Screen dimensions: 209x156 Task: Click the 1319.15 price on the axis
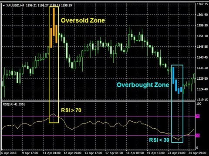point(202,100)
